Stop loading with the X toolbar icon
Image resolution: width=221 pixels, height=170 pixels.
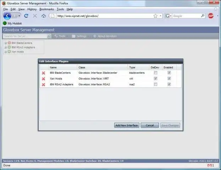[x=35, y=16]
